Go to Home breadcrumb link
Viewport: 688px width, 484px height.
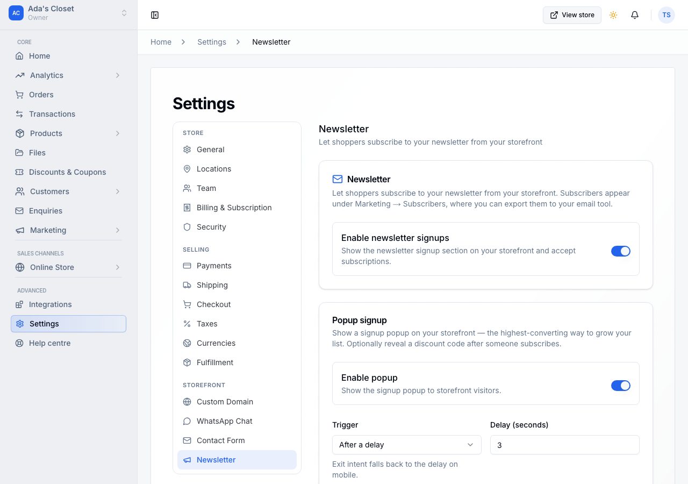[161, 42]
